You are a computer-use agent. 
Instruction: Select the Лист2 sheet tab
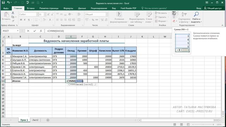[x=35, y=120]
